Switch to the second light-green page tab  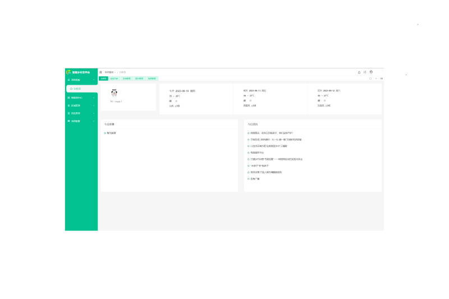[114, 79]
